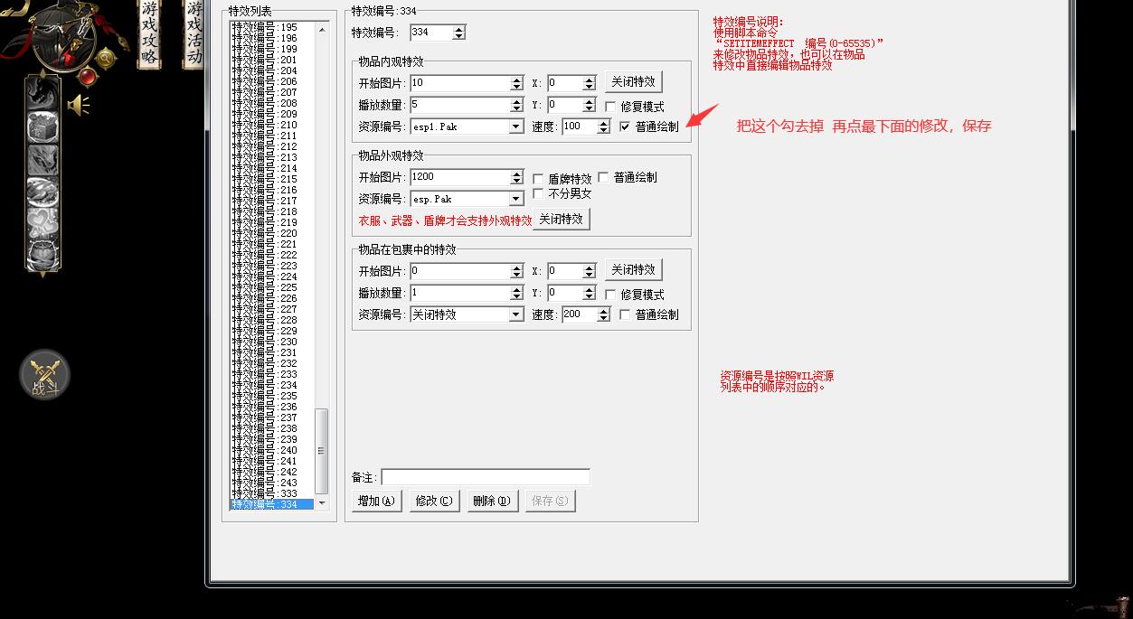
Task: Open the treasure chest icon on the sidebar
Action: coord(41,128)
